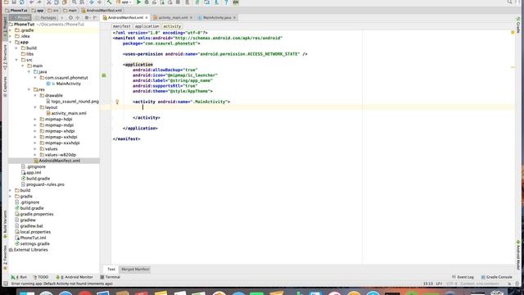Open Help via the question mark icon
Image resolution: width=524 pixels, height=295 pixels.
tap(226, 2)
